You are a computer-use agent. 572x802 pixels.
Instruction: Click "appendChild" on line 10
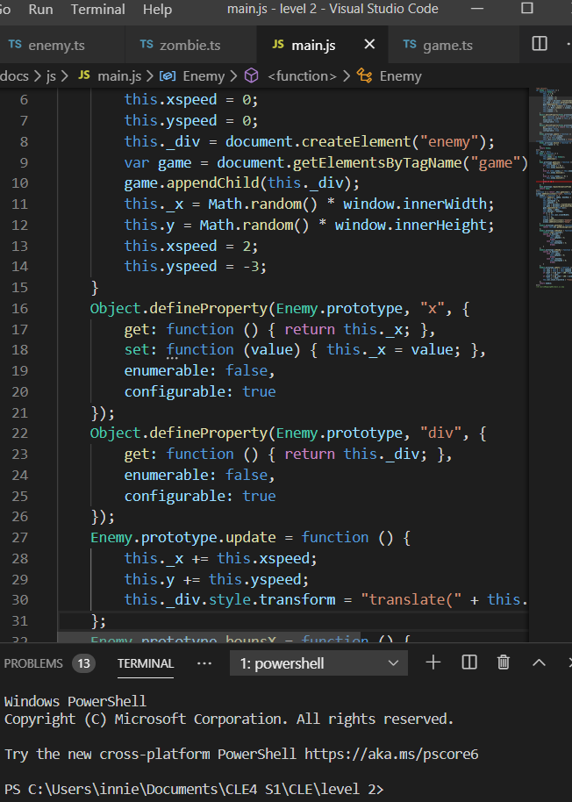pos(212,183)
